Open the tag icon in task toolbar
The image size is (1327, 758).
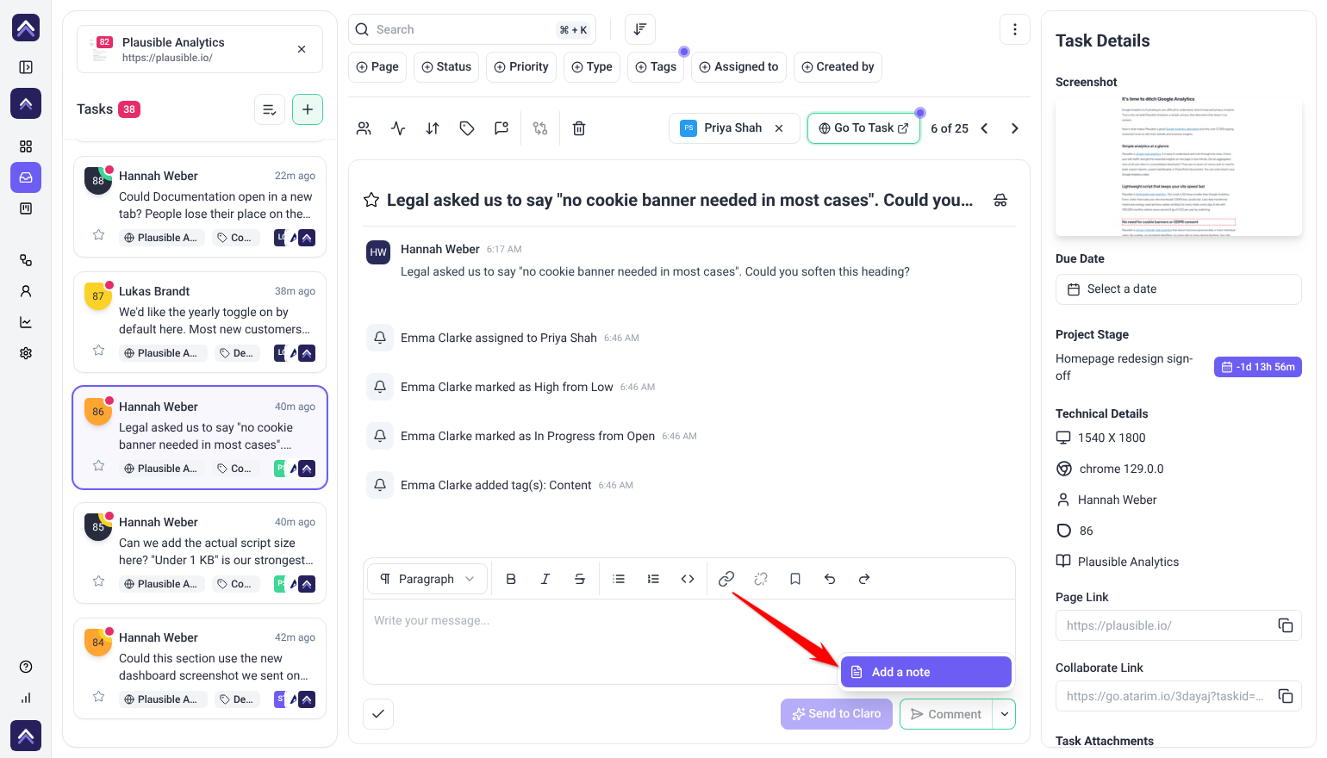(x=467, y=128)
